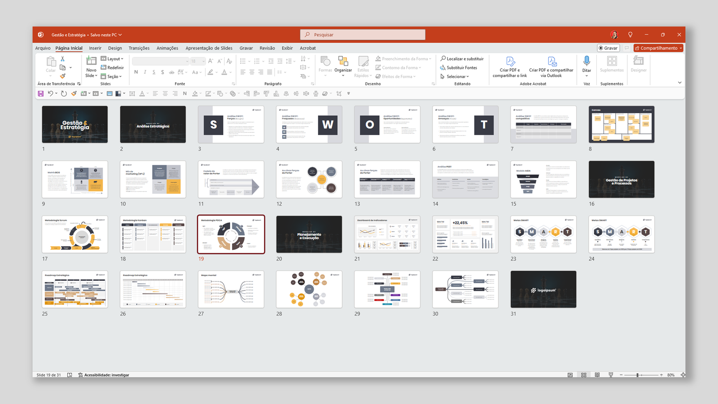Click the Undo arrow icon

[51, 93]
